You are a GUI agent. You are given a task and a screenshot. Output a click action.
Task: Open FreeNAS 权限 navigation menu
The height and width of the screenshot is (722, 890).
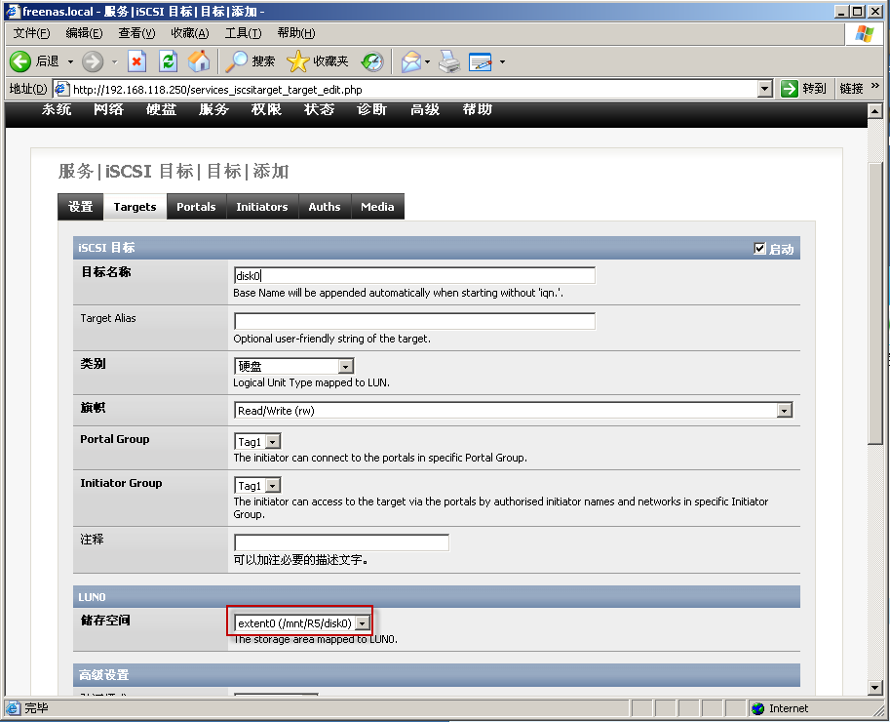(x=266, y=109)
